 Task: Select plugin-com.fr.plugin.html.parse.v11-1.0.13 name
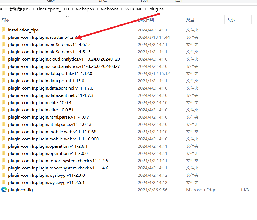point(50,124)
